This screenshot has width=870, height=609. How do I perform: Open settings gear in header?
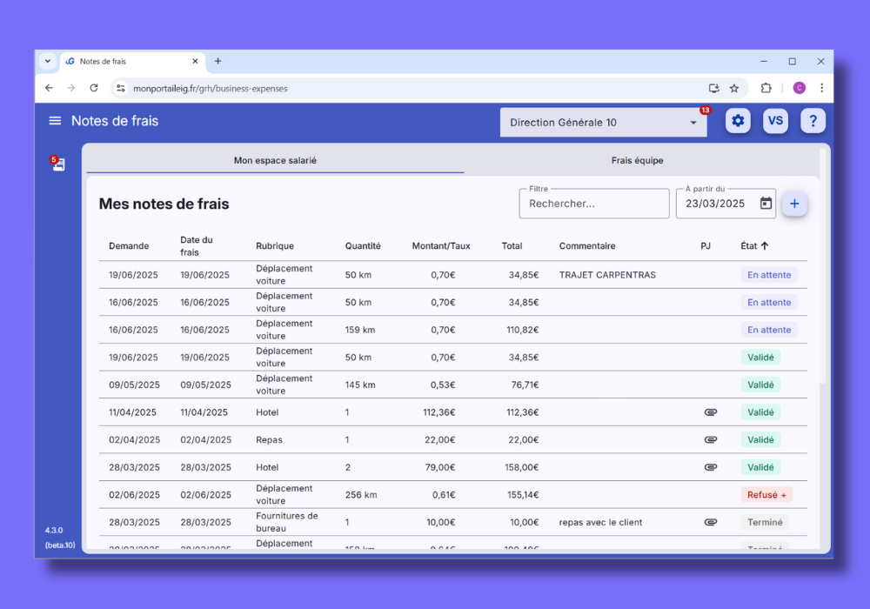[738, 121]
